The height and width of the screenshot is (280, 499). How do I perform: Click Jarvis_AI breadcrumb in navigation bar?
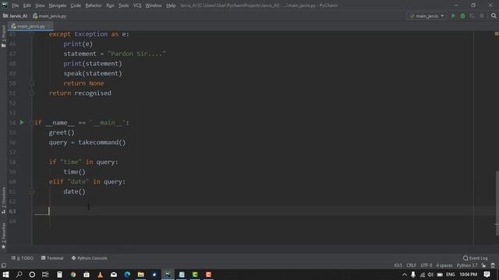(x=15, y=16)
